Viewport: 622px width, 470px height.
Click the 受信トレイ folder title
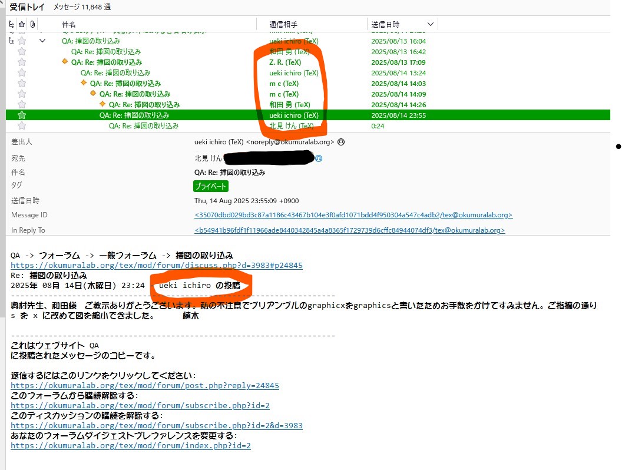tap(27, 6)
